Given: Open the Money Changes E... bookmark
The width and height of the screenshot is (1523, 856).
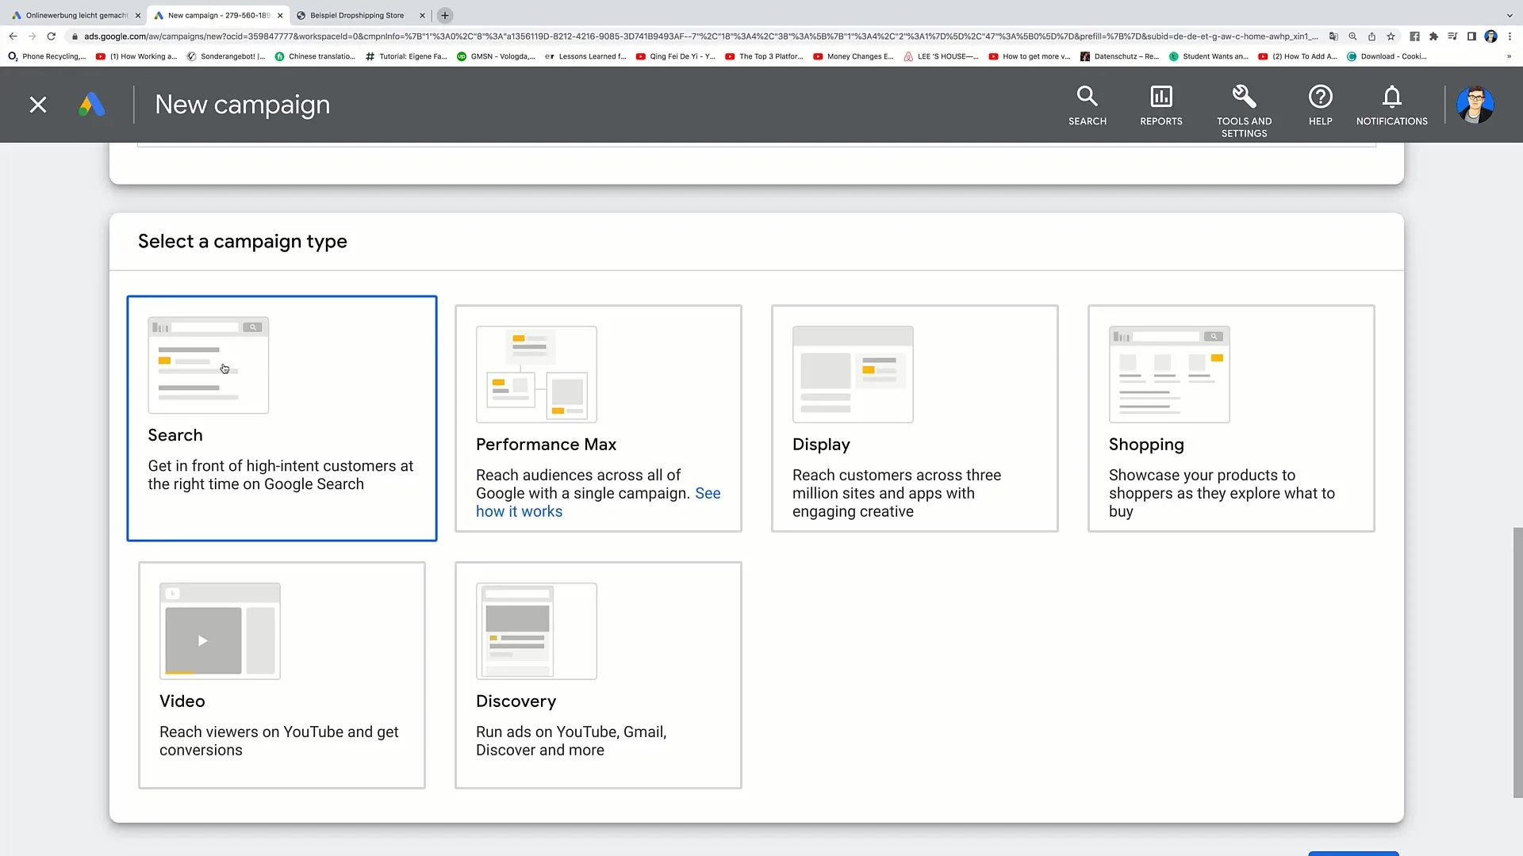Looking at the screenshot, I should click(854, 56).
